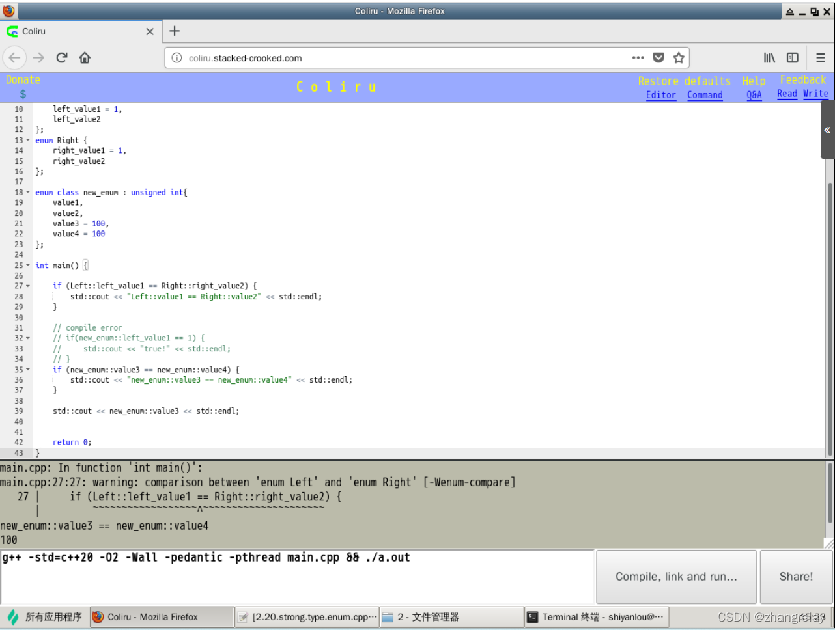Viewport: 835px width, 630px height.
Task: Collapse fold arrow at line 27 if block
Action: [28, 286]
